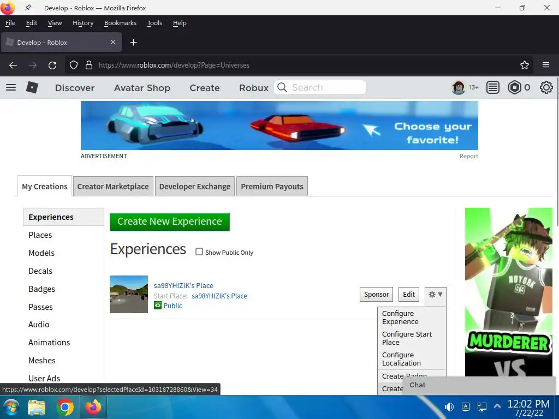Select Audio in the sidebar

[39, 325]
